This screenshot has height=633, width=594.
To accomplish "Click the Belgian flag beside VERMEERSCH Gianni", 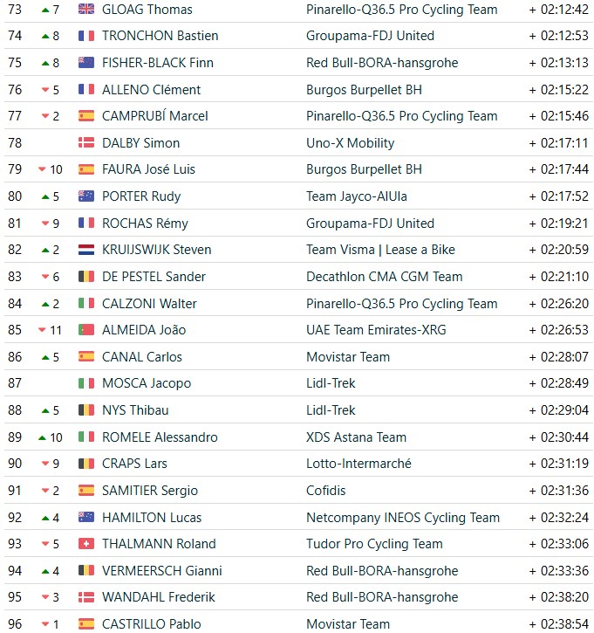I will [85, 570].
